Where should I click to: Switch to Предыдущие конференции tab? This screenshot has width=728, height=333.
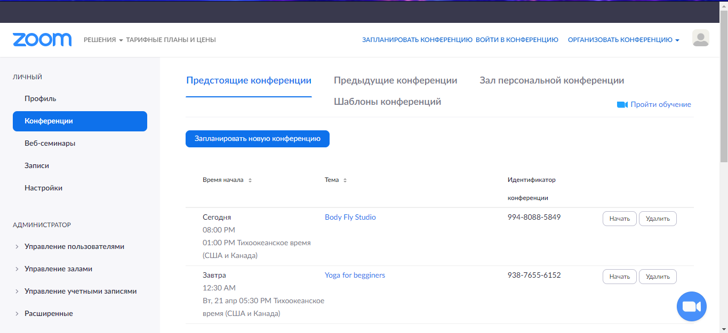pos(395,81)
